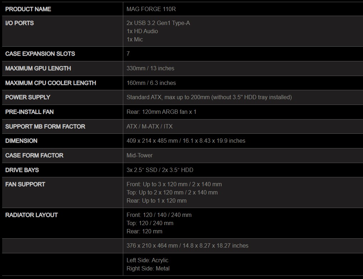
Task: Click the PRODUCT NAME row label
Action: (x=28, y=9)
